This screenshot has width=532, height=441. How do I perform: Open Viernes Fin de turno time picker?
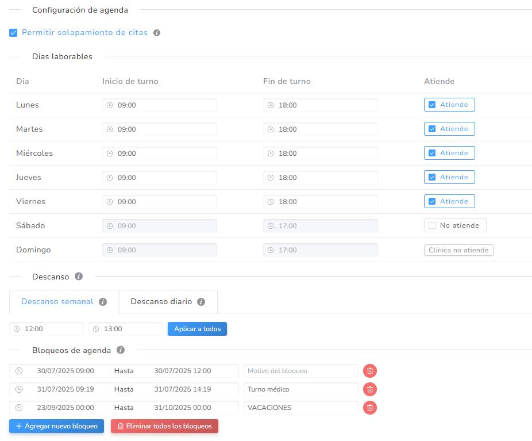pos(320,202)
